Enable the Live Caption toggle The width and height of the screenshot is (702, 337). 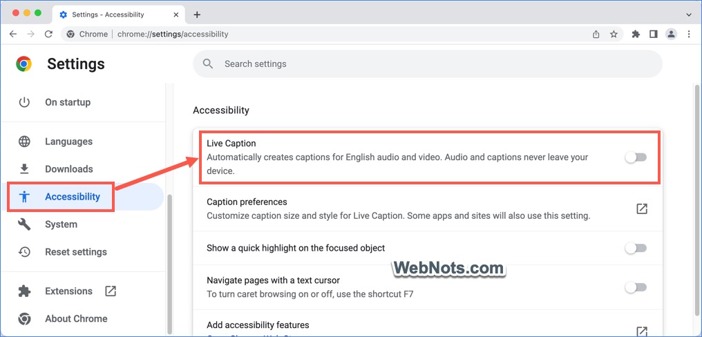635,157
